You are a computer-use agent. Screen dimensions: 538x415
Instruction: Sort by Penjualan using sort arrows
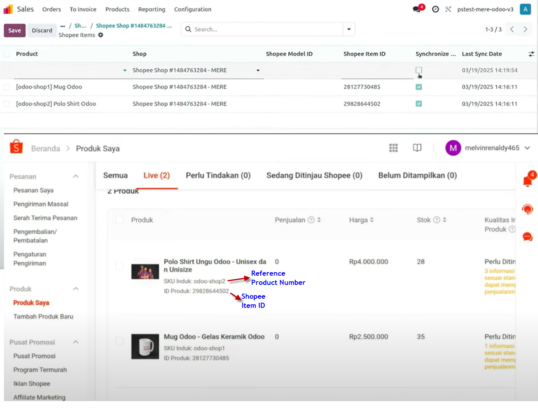(x=319, y=220)
